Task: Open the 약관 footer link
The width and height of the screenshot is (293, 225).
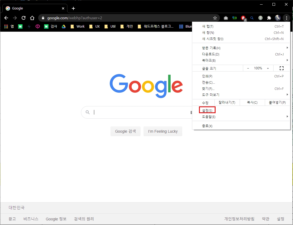Action: (266, 219)
